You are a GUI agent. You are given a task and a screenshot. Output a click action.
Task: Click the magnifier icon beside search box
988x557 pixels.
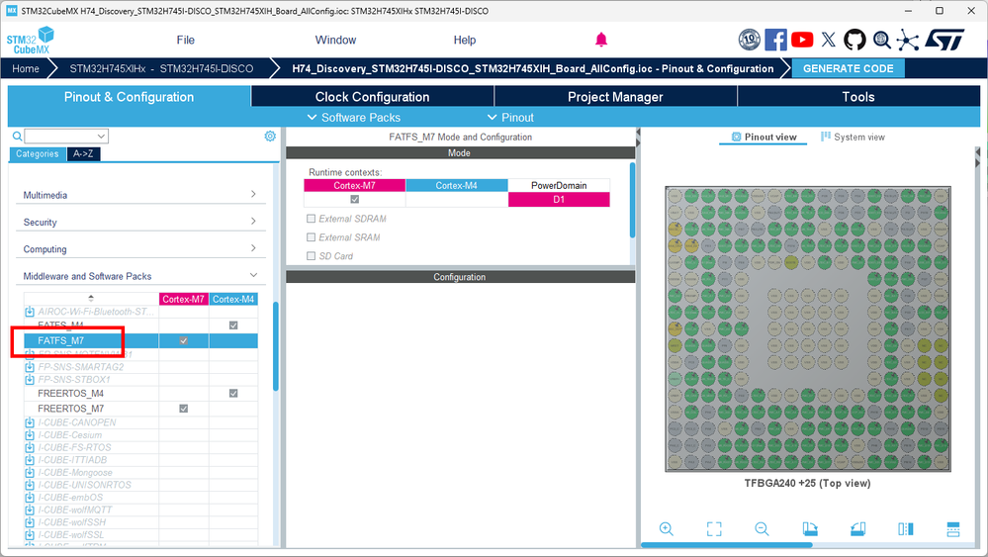click(x=17, y=137)
